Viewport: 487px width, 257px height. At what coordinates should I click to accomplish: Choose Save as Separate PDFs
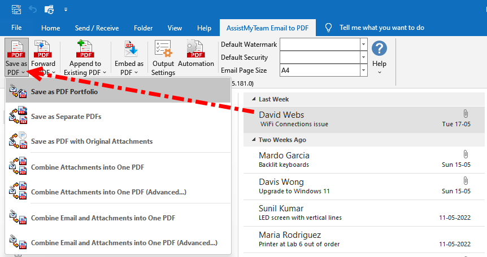118,117
